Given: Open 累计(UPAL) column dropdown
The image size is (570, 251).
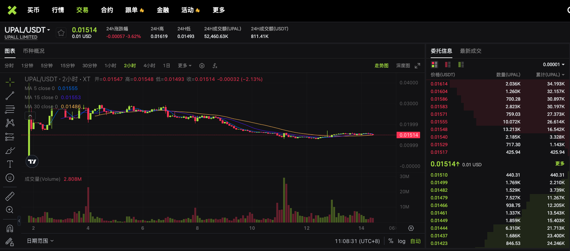Looking at the screenshot, I should click(550, 74).
